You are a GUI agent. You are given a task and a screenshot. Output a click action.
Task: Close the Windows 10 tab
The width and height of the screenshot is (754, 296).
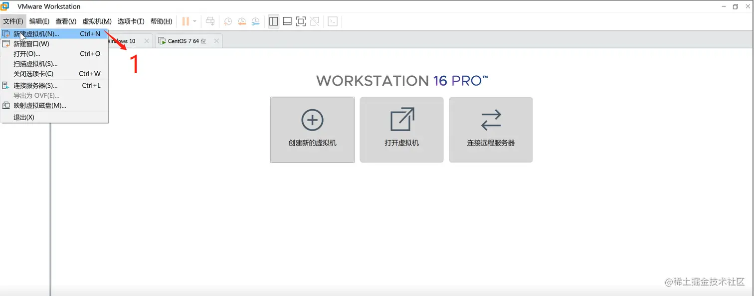click(147, 41)
